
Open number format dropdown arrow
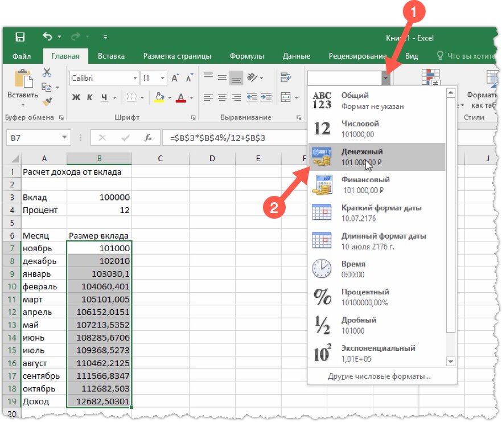(x=386, y=78)
